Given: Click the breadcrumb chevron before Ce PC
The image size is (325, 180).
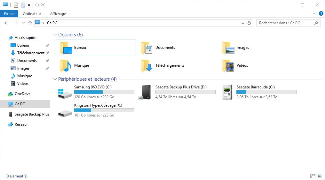Looking at the screenshot, I should [43, 23].
